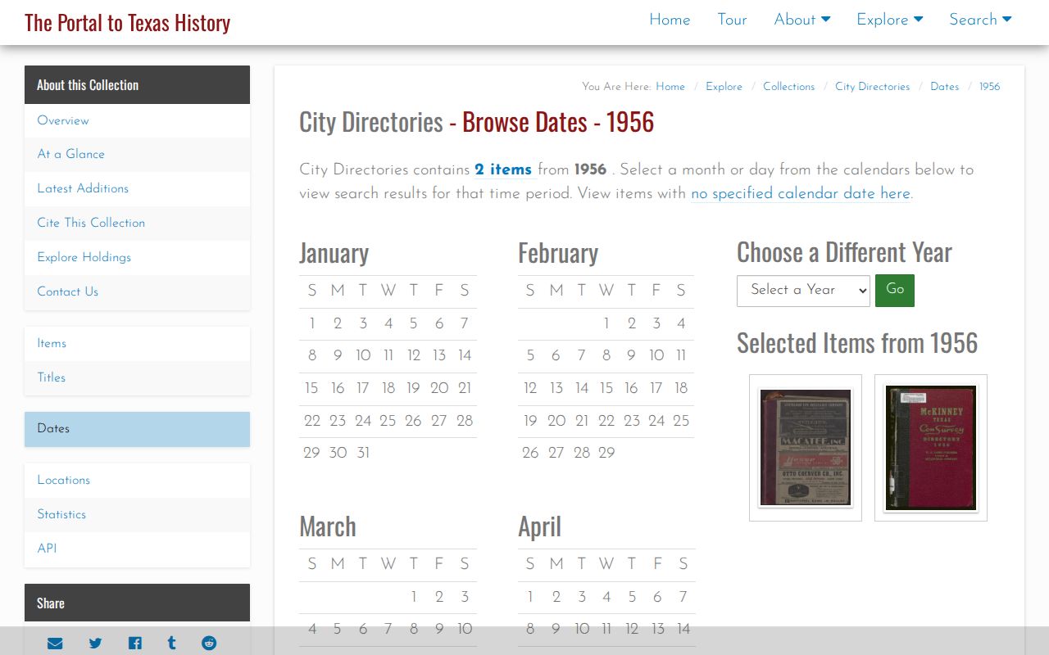Screen dimensions: 1049x655
Task: Share on Reddit icon
Action: coord(209,644)
